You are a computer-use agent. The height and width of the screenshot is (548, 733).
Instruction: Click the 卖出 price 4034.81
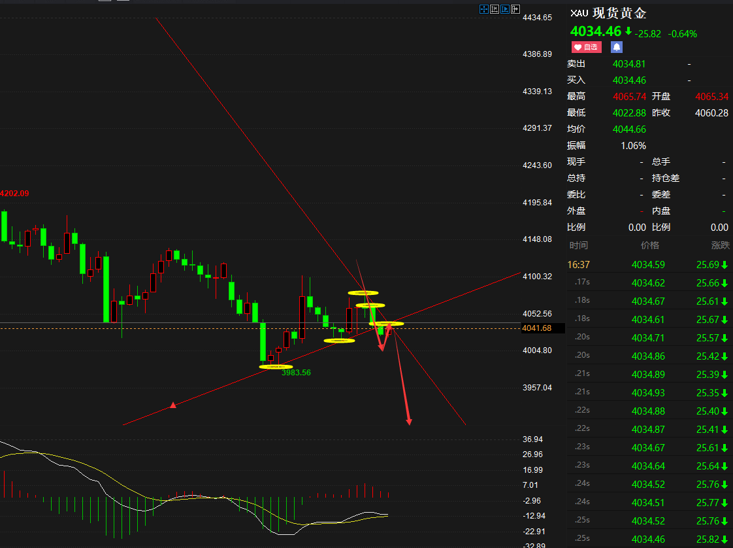tap(628, 64)
